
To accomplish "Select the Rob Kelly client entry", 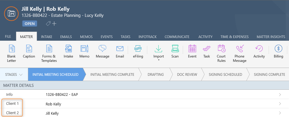I will [54, 104].
